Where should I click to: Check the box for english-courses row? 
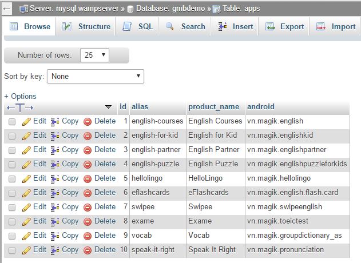click(x=12, y=122)
